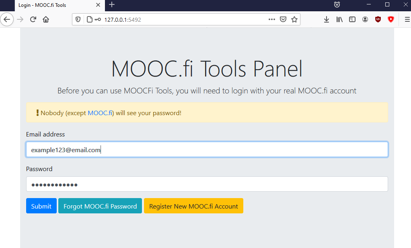Click Forgot MOOC.fi Password button
Image resolution: width=411 pixels, height=248 pixels.
pos(100,206)
